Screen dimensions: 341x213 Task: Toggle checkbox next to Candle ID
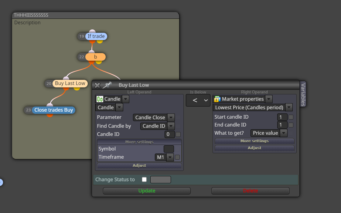click(x=178, y=134)
